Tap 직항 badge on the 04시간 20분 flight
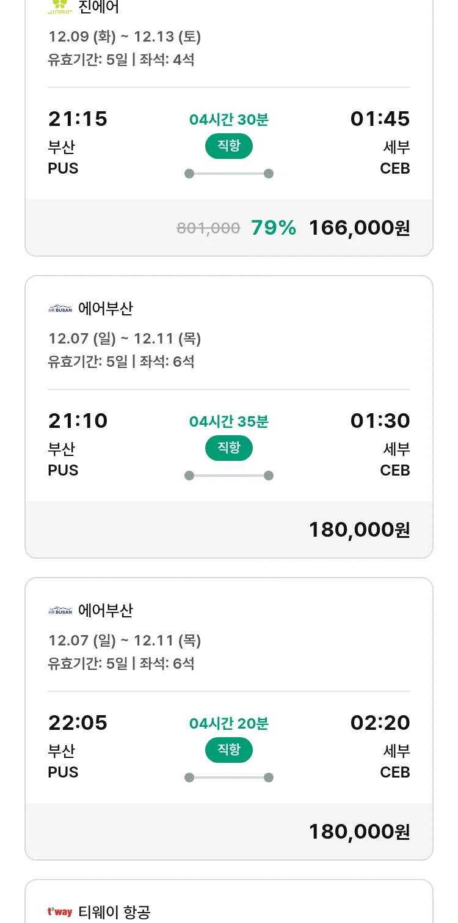458x923 pixels. (x=228, y=750)
